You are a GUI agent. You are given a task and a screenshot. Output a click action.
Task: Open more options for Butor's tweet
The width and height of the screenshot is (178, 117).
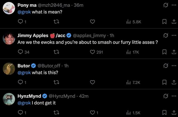174,66
